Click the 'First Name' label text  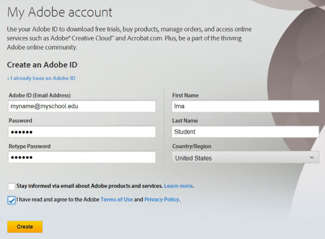(185, 95)
